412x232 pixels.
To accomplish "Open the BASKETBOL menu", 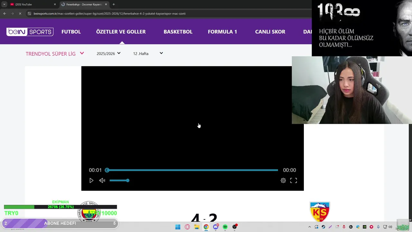I will pos(178,32).
